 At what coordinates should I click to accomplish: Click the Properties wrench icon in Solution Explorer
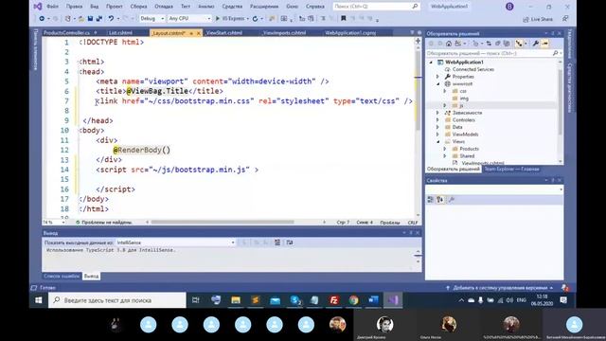click(x=536, y=44)
